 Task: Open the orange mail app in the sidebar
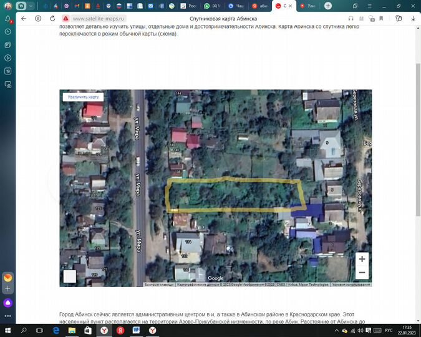[7, 277]
